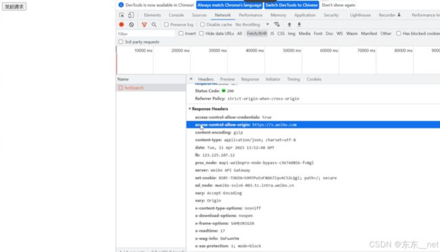Screen dimensions: 440x252
Task: Show the Response detail tab
Action: point(250,79)
